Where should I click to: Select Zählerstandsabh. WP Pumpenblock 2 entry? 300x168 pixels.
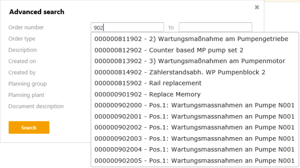[180, 72]
